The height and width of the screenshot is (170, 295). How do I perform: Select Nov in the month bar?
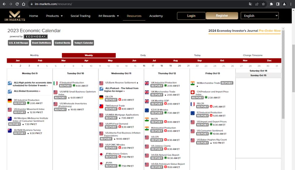[x=245, y=60]
